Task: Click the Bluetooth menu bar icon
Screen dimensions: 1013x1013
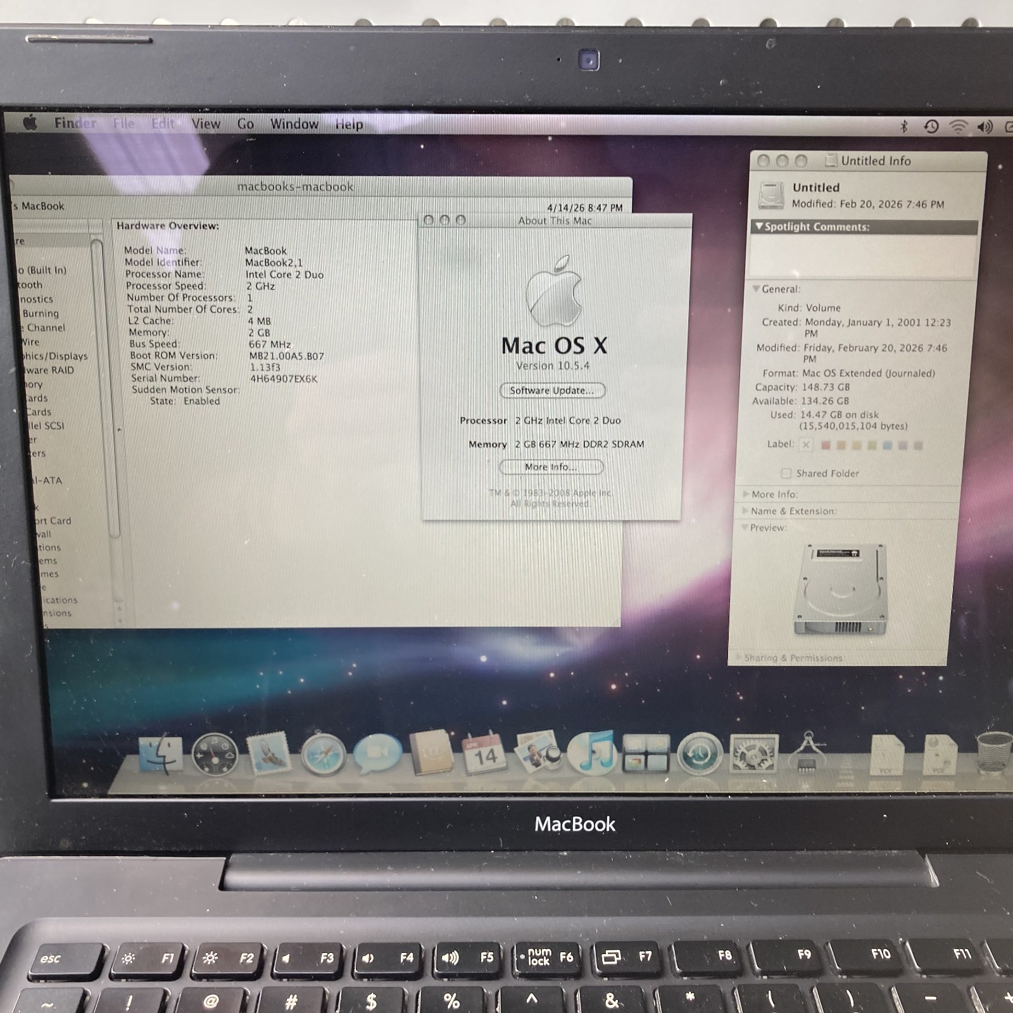Action: click(904, 127)
